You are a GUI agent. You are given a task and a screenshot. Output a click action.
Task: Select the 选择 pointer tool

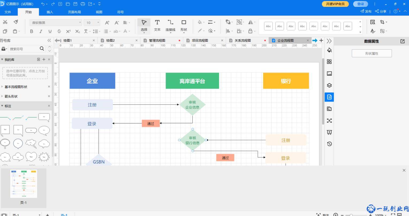click(144, 26)
